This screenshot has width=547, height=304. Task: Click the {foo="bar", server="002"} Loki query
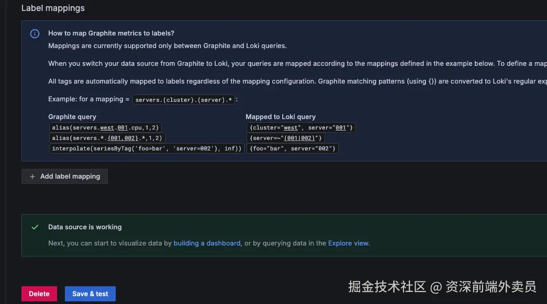(x=292, y=148)
